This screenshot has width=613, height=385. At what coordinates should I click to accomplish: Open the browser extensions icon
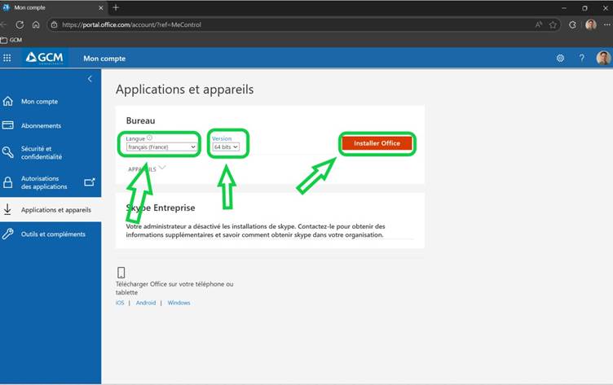573,24
